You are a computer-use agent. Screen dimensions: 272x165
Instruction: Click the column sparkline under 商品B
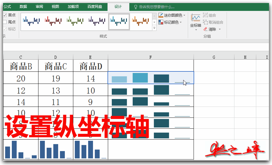pyautogui.click(x=21, y=149)
